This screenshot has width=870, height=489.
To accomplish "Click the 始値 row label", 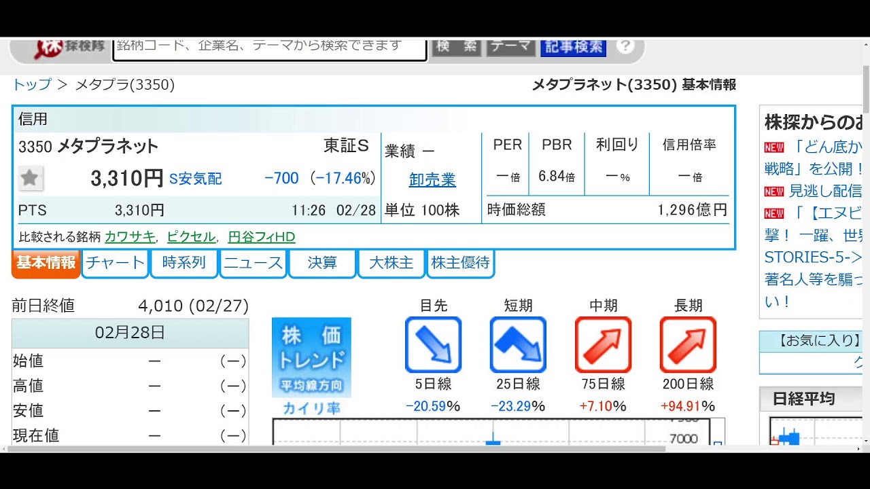I will click(28, 361).
